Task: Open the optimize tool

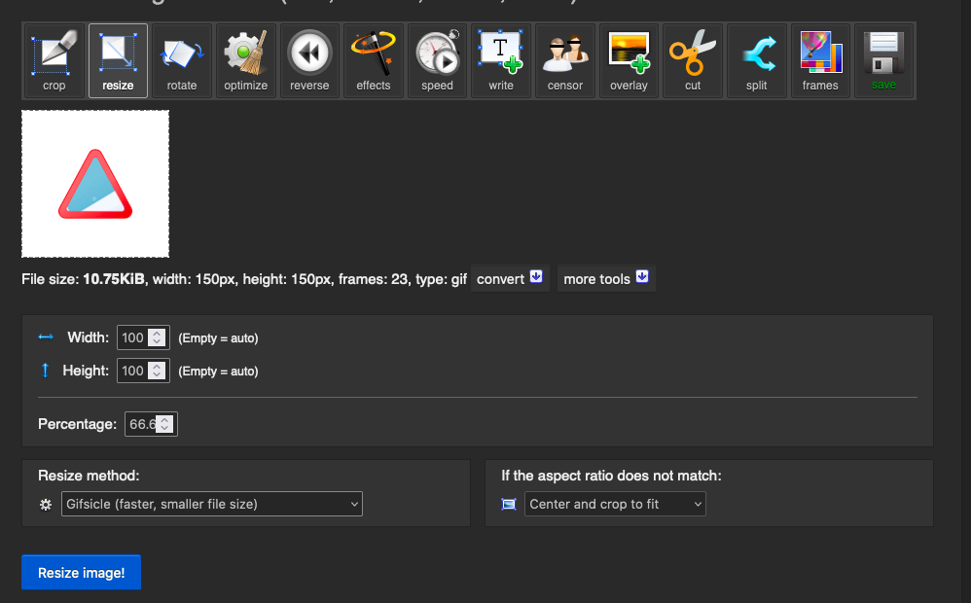Action: pyautogui.click(x=245, y=60)
